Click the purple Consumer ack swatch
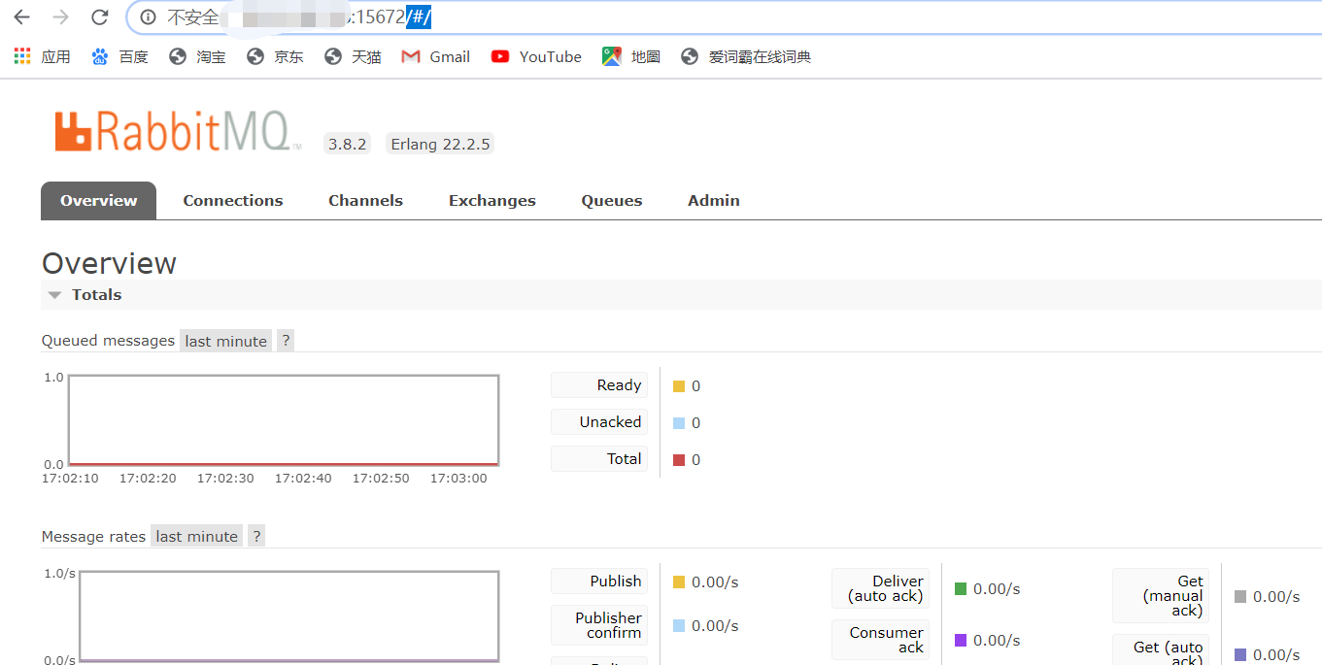This screenshot has height=665, width=1322. [x=961, y=641]
